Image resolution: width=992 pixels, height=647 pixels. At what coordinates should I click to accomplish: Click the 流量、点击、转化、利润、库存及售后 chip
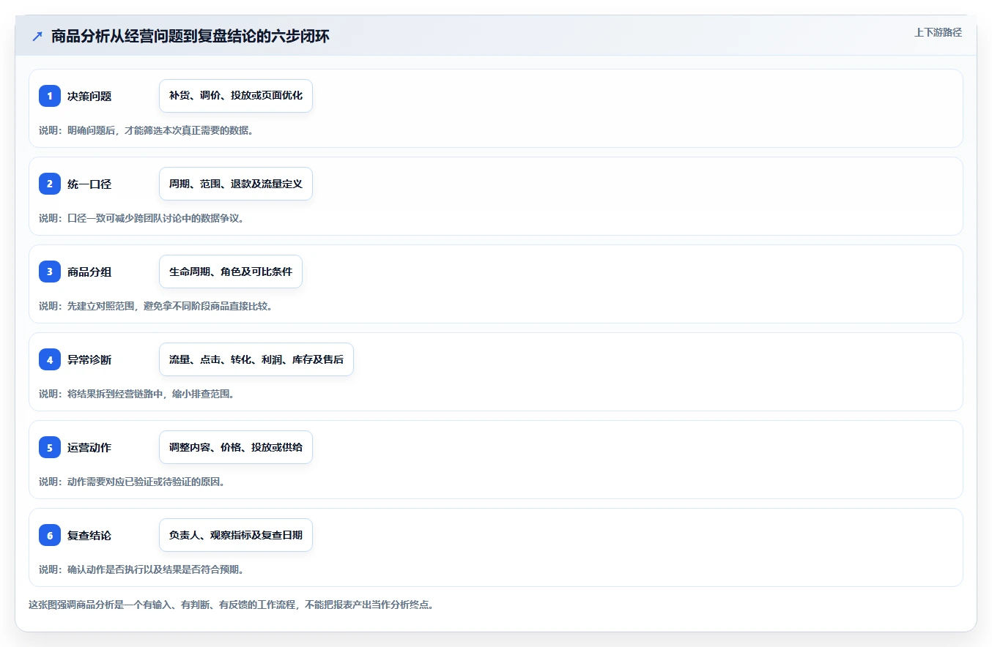click(x=256, y=359)
